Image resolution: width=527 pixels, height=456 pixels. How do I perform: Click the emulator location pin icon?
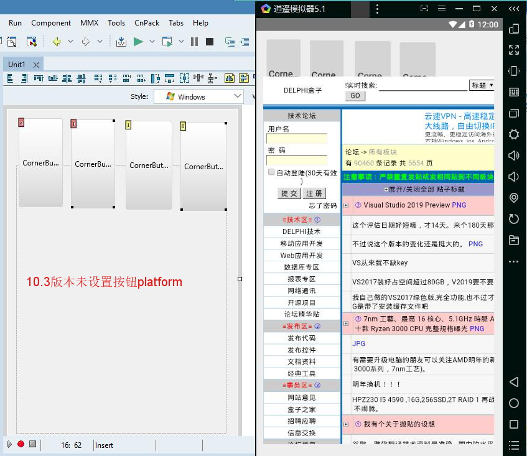point(514,198)
